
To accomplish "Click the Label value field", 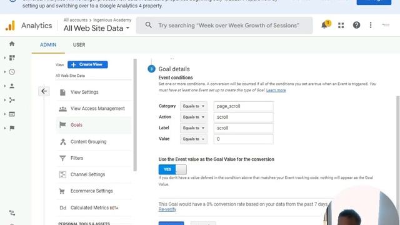I will click(x=243, y=128).
